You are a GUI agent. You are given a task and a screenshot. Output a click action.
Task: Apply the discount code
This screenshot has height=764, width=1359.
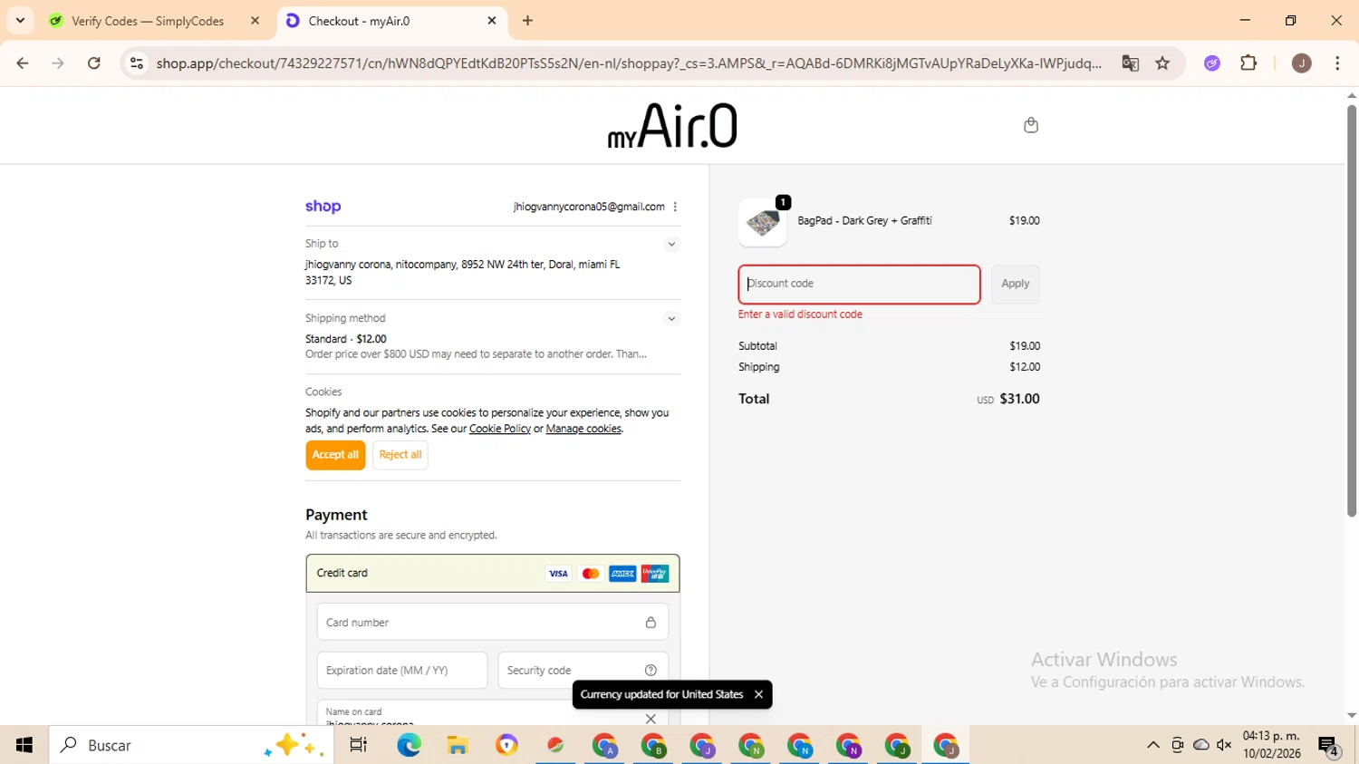click(x=1015, y=284)
